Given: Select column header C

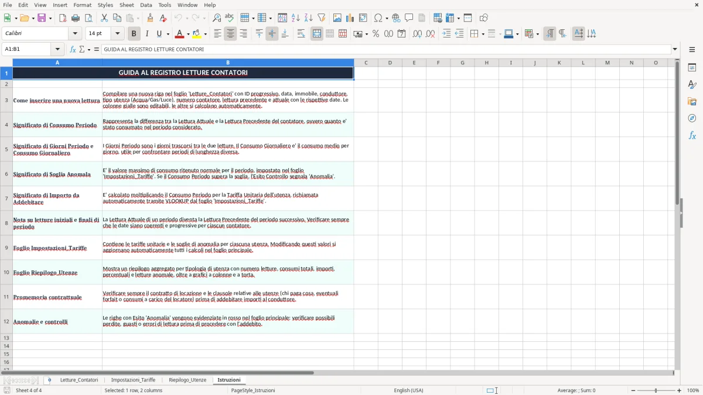Looking at the screenshot, I should coord(366,63).
